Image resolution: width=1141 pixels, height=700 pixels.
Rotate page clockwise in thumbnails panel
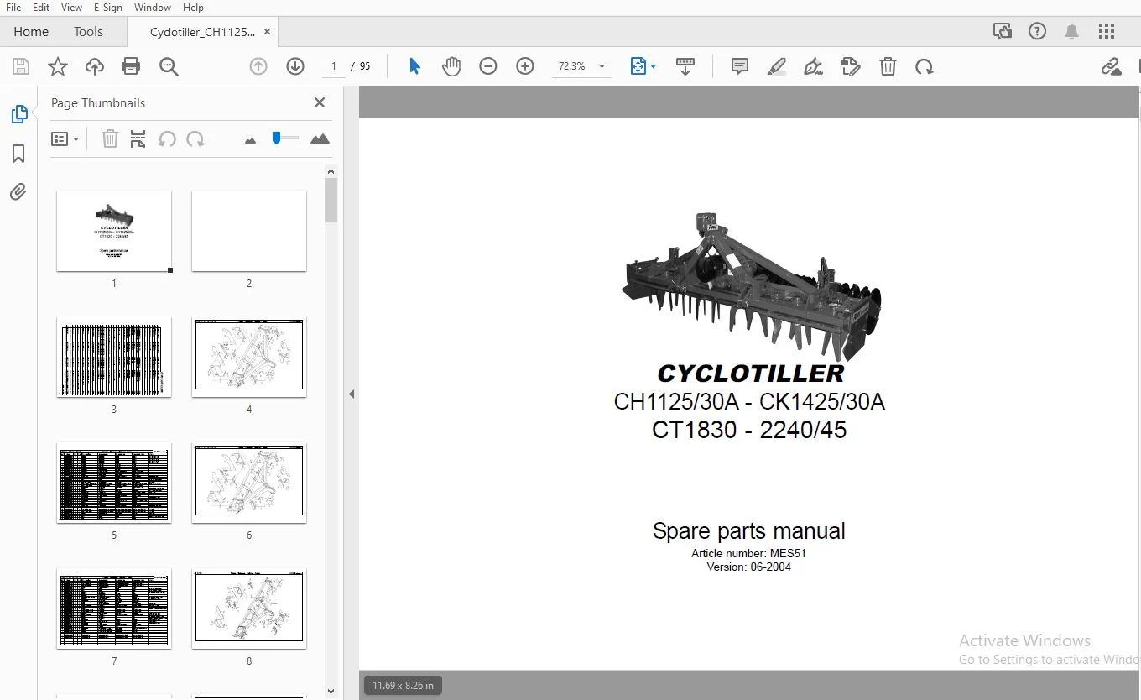coord(195,139)
